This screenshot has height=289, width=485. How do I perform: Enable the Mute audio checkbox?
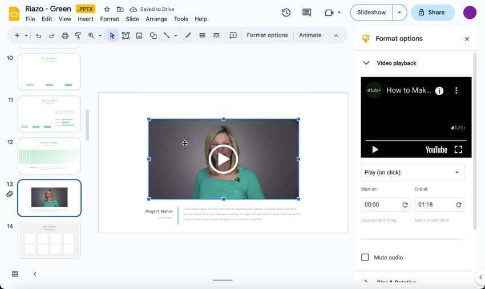point(365,258)
